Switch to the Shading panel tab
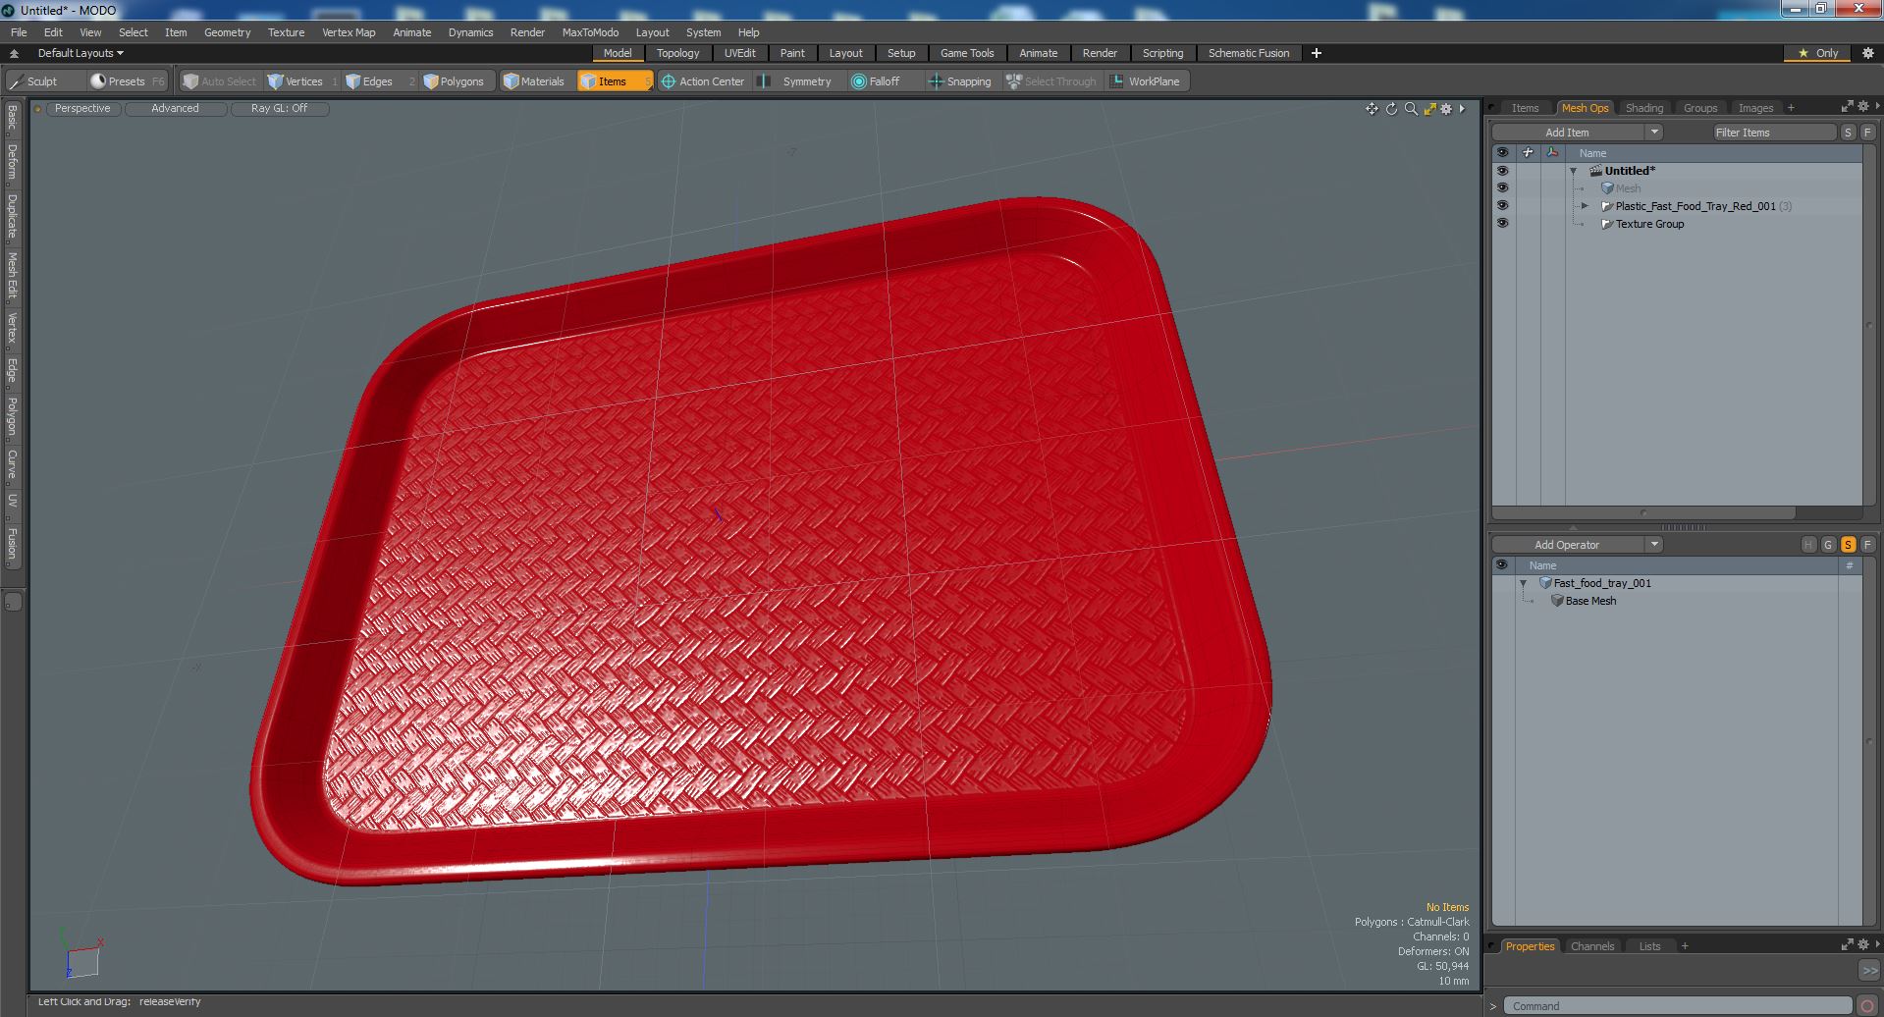 tap(1643, 108)
